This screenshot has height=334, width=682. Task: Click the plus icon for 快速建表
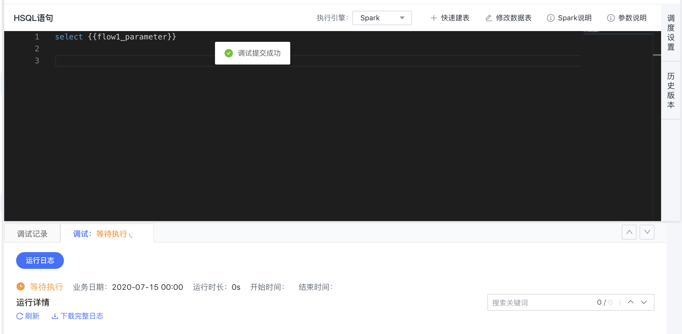(434, 18)
